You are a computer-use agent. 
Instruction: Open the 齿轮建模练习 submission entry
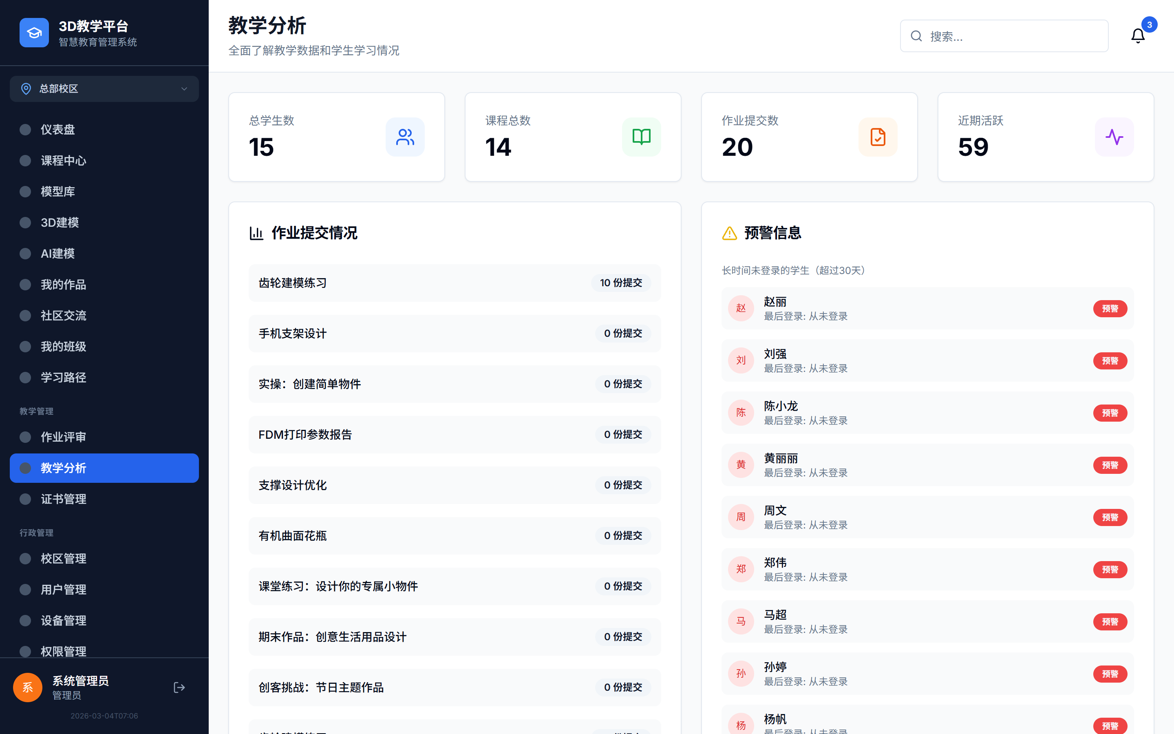(454, 283)
